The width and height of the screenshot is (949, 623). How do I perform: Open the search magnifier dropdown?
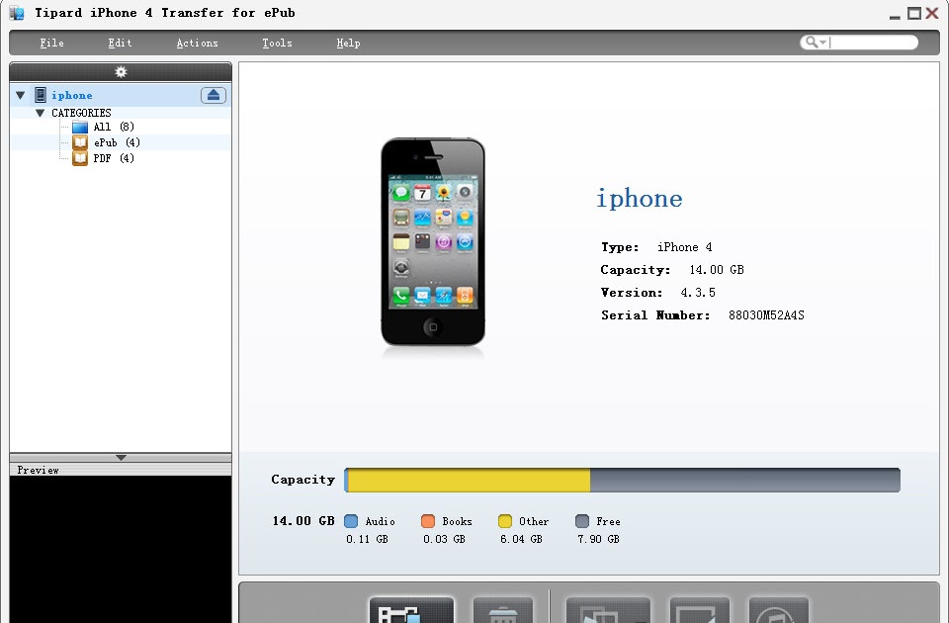point(816,42)
